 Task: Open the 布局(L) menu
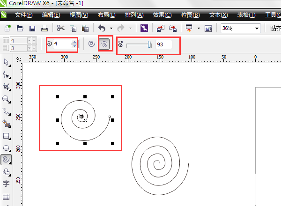tap(107, 15)
